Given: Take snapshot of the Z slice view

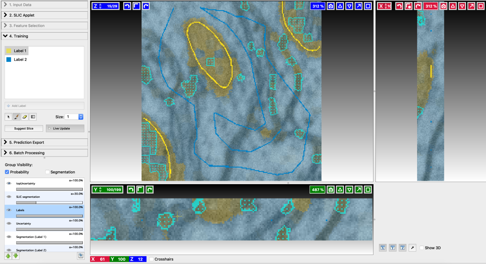Looking at the screenshot, I should [330, 6].
